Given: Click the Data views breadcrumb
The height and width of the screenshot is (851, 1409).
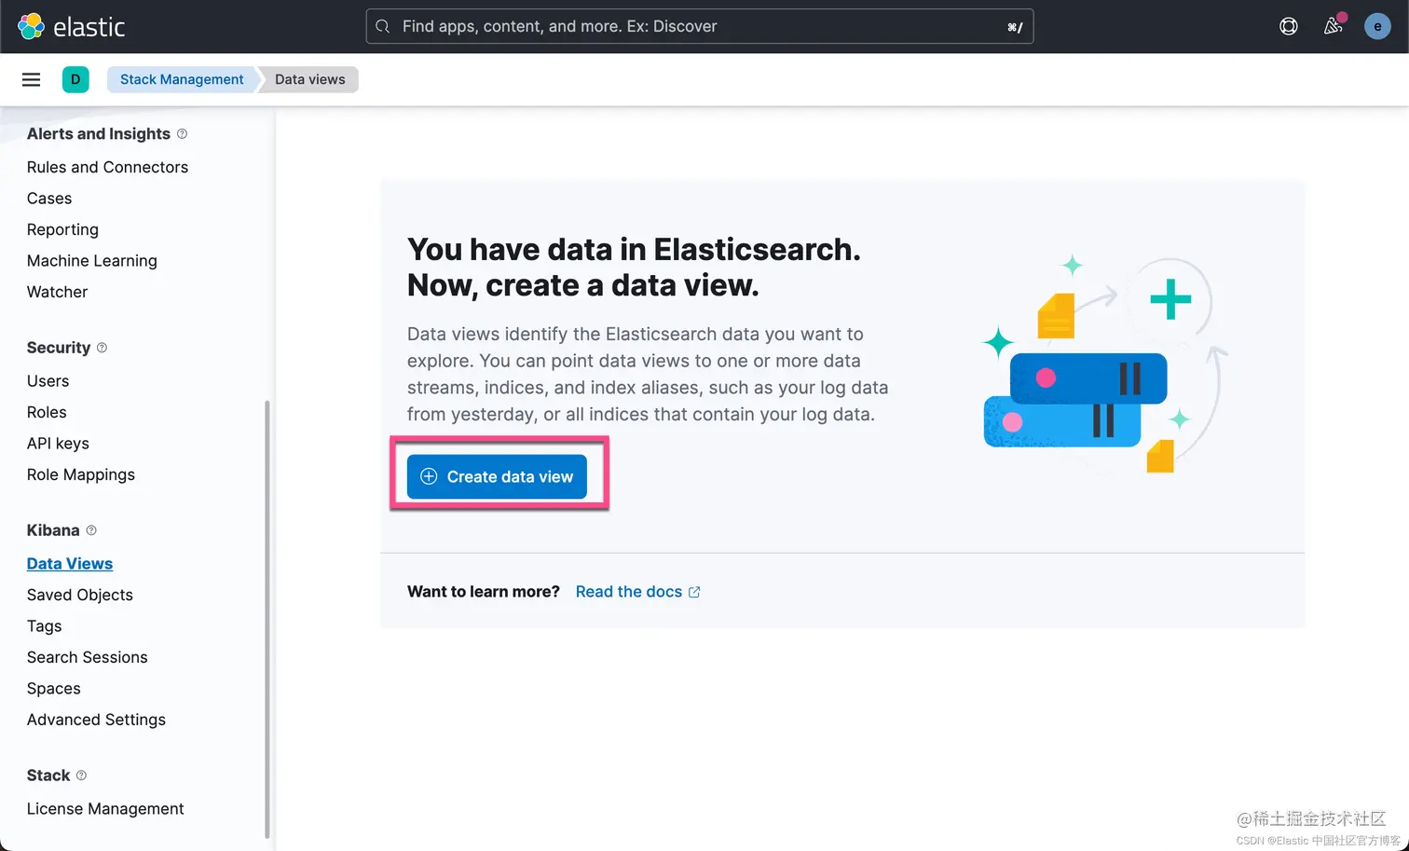Looking at the screenshot, I should [309, 79].
